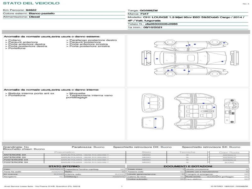This screenshot has width=252, height=189.
Task: Click the 'Anomalie... danno esterne' heading
Action: 52,37
